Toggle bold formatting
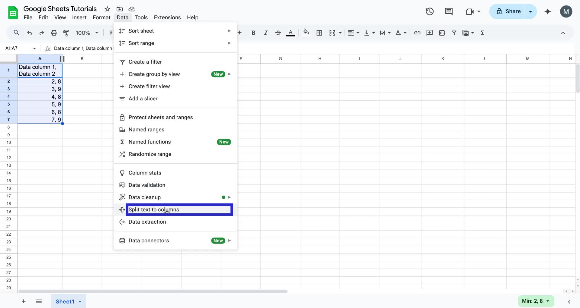 253,33
